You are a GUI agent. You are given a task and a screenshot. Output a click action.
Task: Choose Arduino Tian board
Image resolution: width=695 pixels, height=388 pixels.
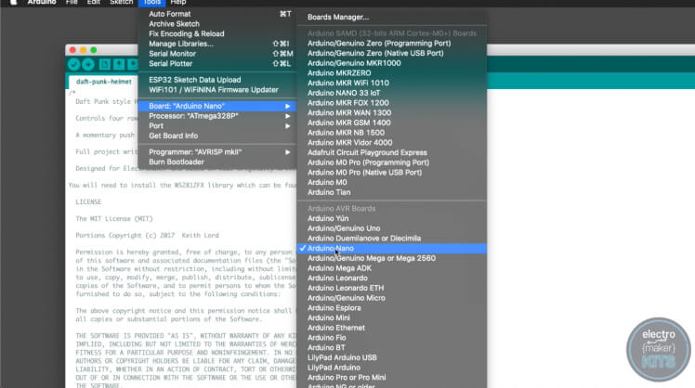pyautogui.click(x=392, y=193)
